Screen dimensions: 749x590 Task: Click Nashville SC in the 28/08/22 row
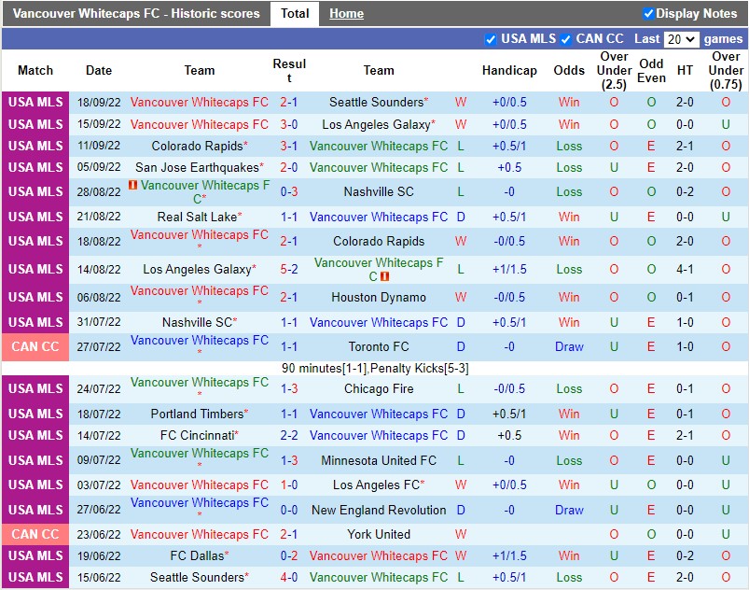pos(379,191)
